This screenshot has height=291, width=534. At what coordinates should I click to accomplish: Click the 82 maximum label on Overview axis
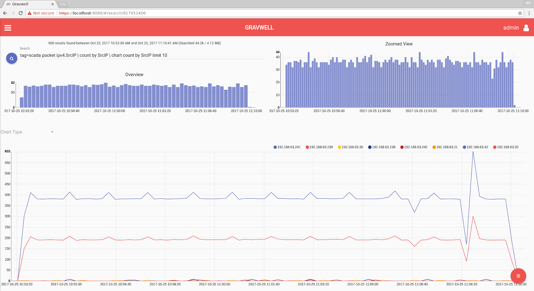pyautogui.click(x=13, y=83)
